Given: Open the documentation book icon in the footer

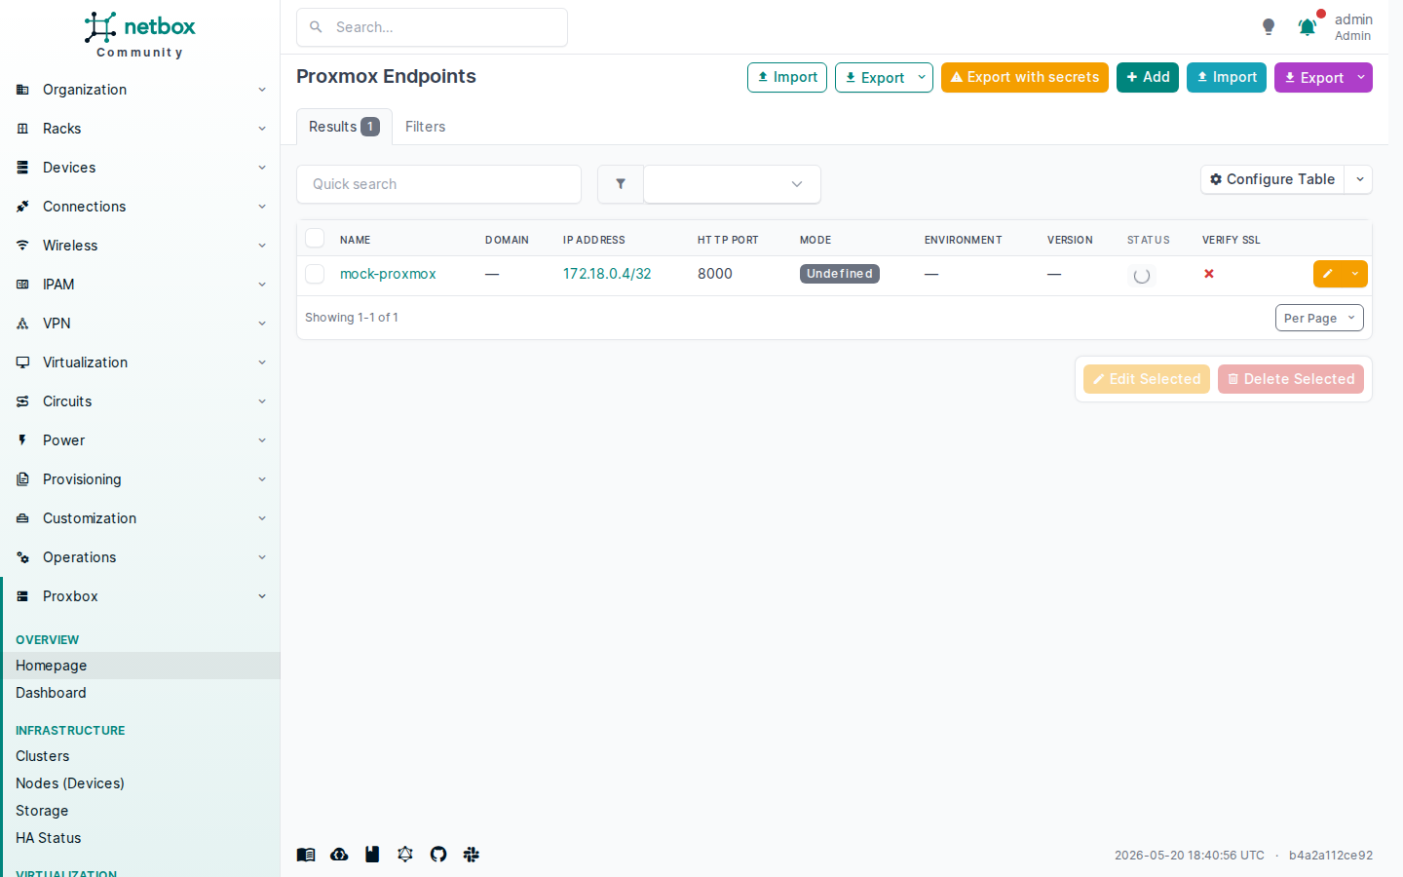Looking at the screenshot, I should point(306,855).
